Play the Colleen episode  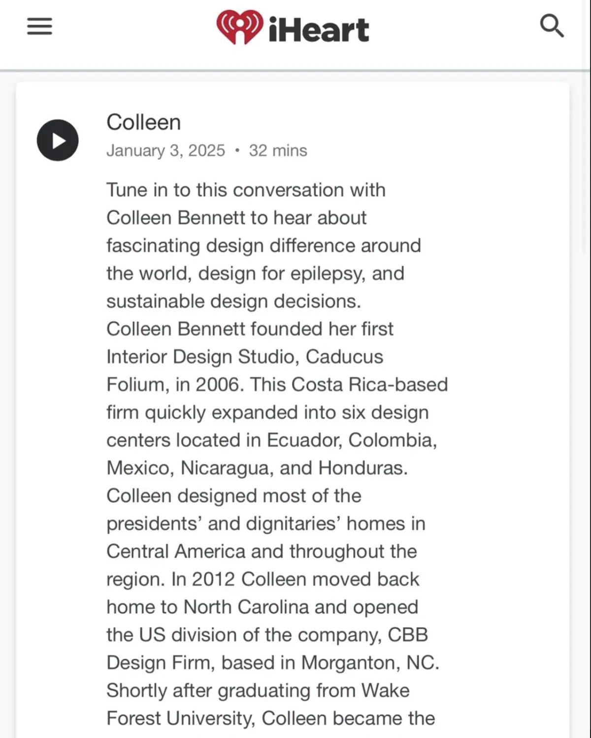[x=58, y=140]
